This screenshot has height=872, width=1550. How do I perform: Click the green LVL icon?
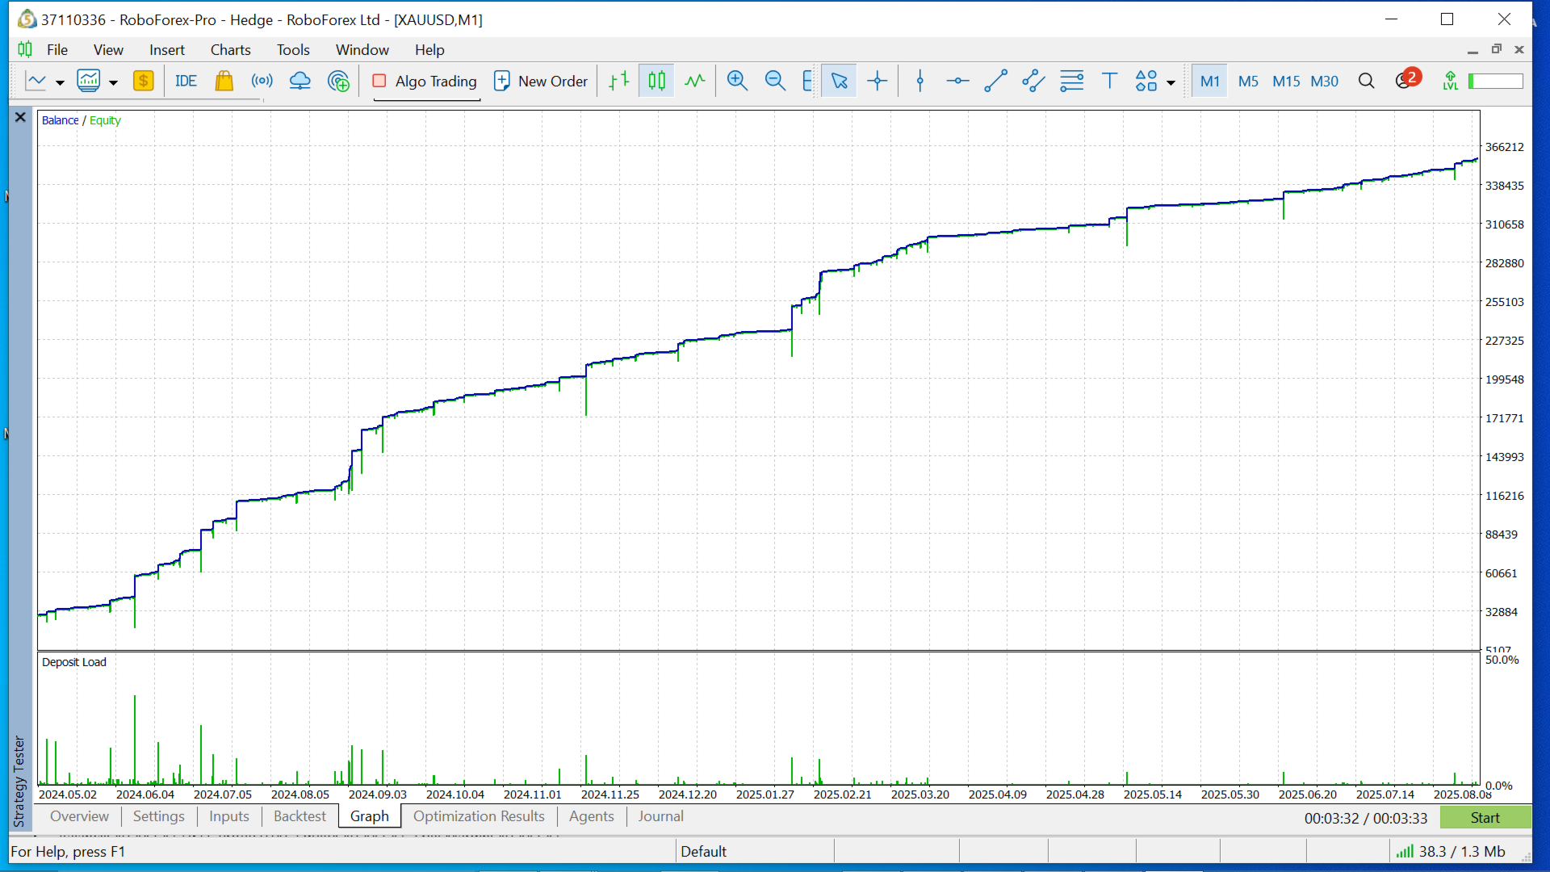(1451, 81)
